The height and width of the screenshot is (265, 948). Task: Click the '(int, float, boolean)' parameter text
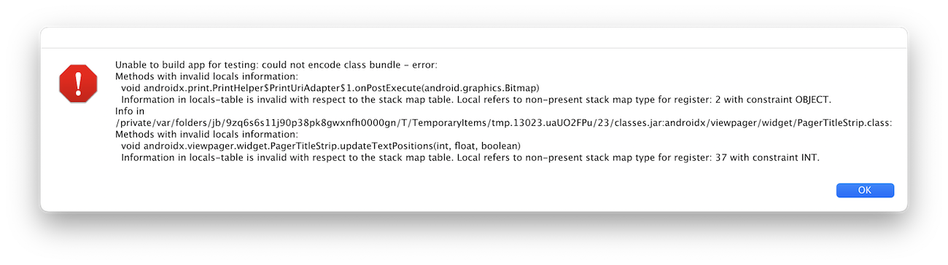475,146
